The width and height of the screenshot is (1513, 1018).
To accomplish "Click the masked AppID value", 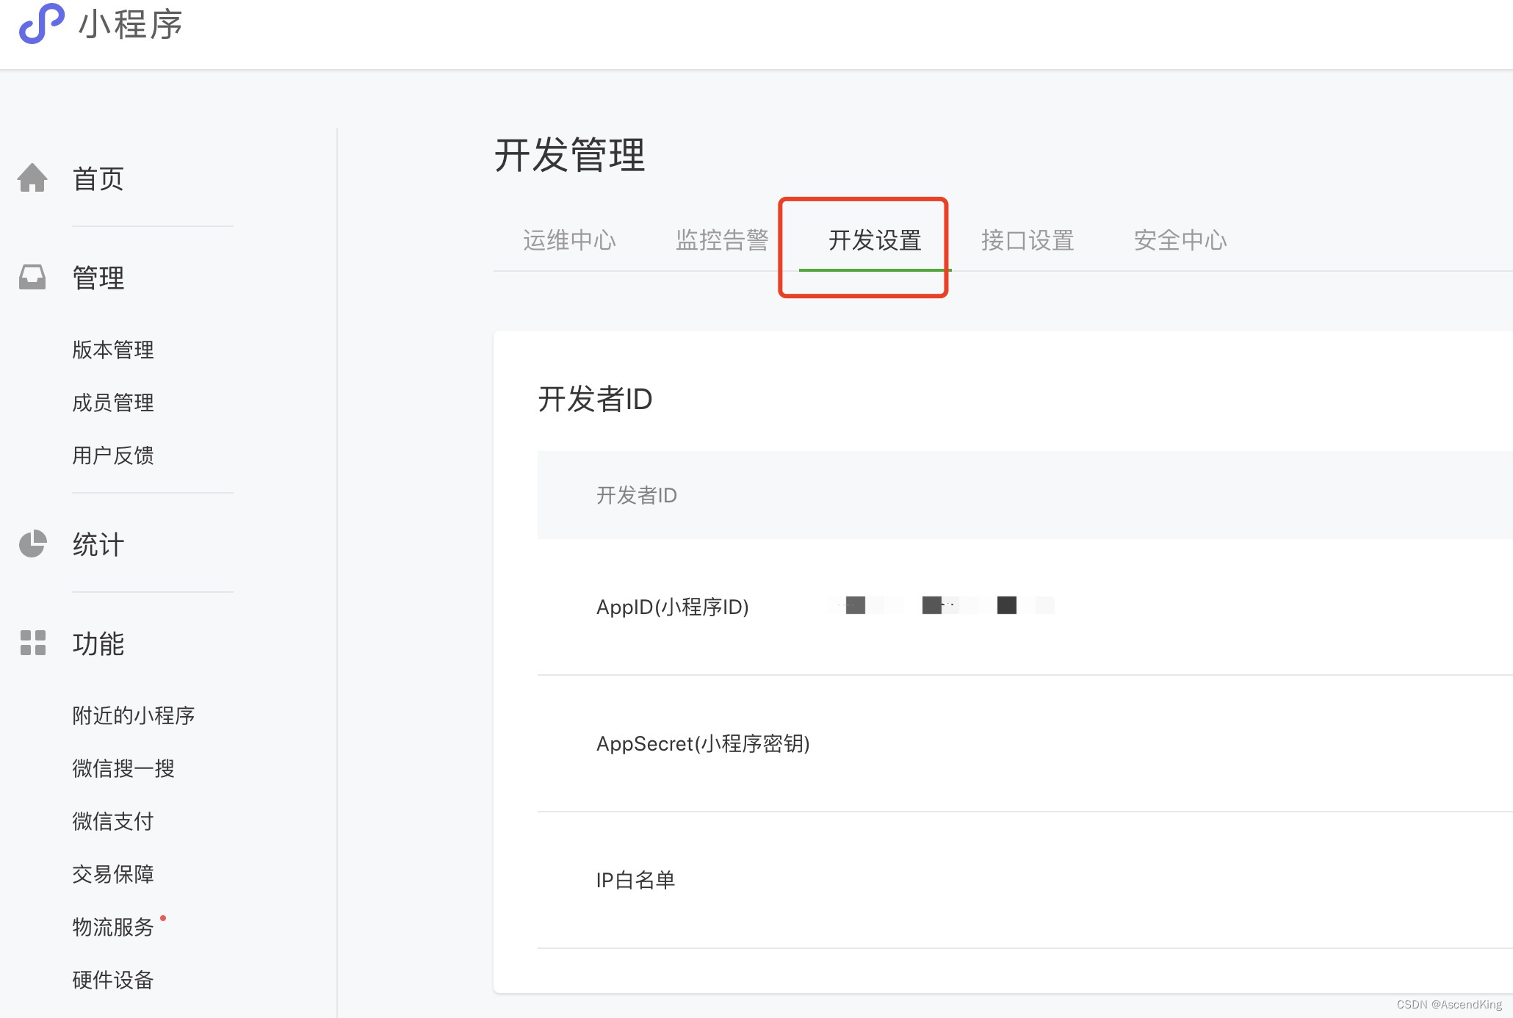I will click(x=940, y=605).
